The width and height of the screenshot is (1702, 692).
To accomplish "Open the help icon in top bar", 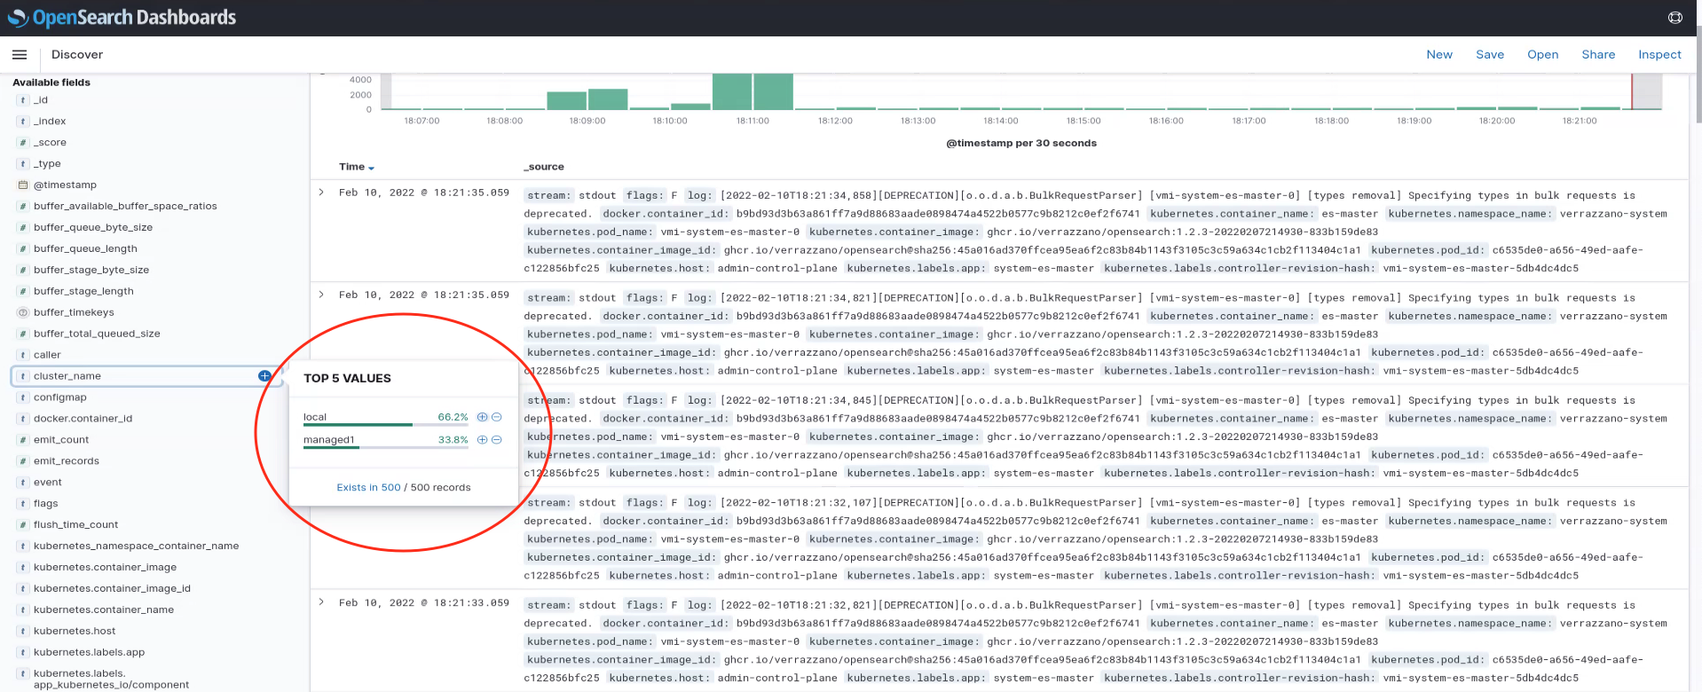I will point(1675,18).
